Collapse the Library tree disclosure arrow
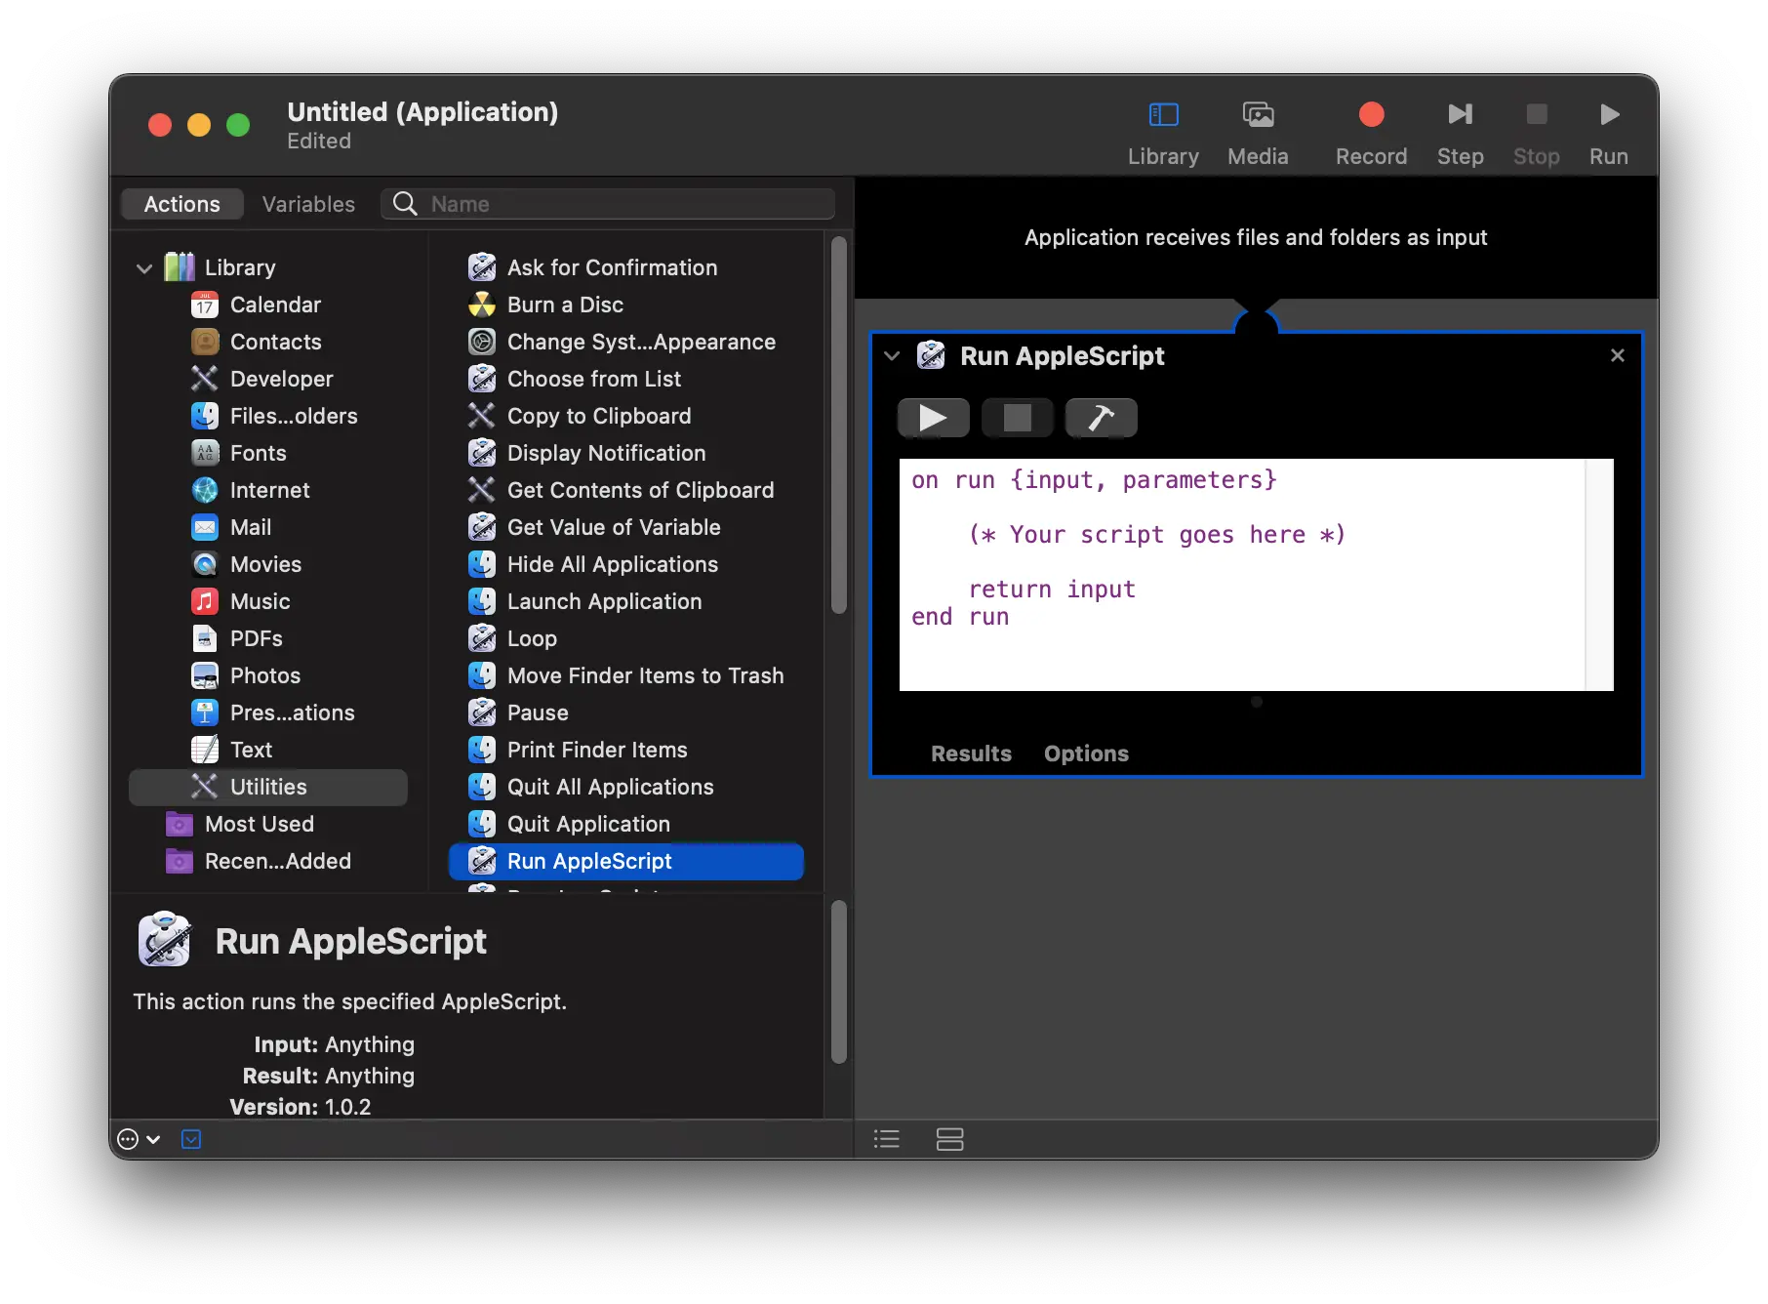 pos(144,267)
